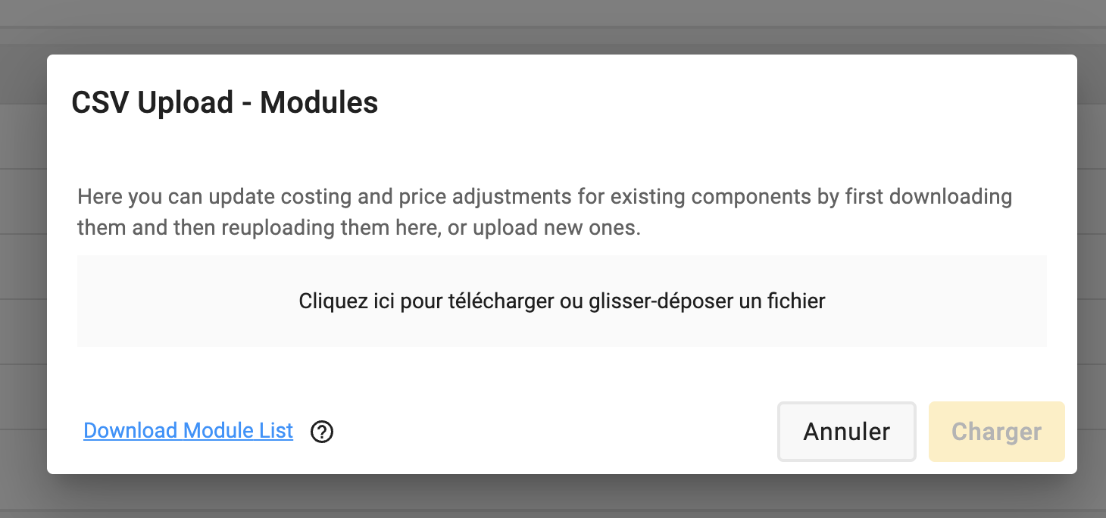The height and width of the screenshot is (518, 1106).
Task: Download the existing module list CSV
Action: click(188, 431)
